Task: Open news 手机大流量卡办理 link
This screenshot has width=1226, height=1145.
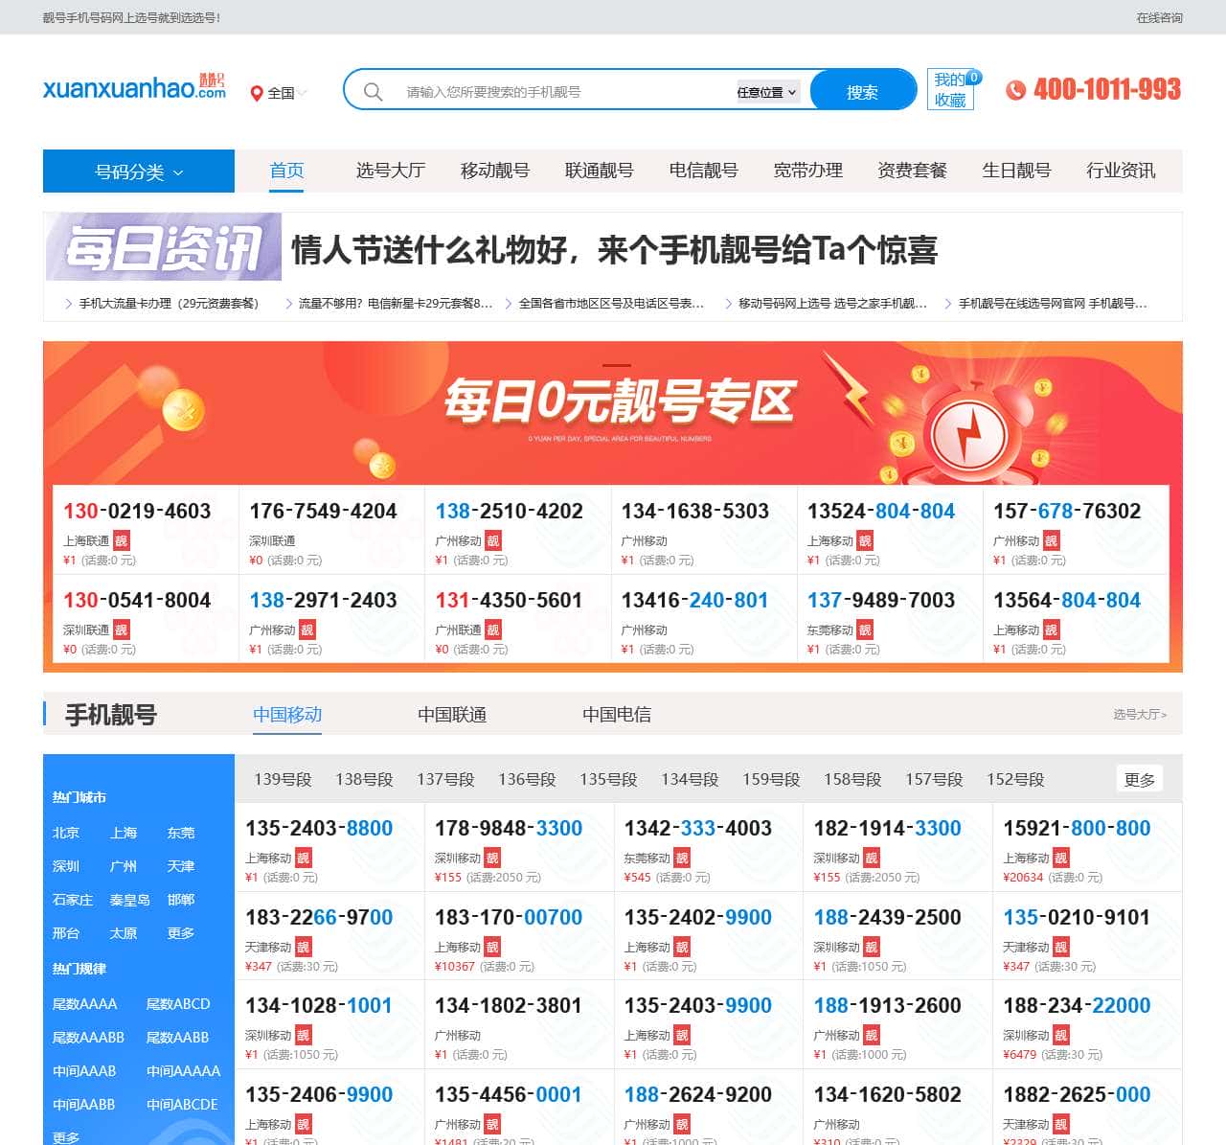Action: [169, 303]
